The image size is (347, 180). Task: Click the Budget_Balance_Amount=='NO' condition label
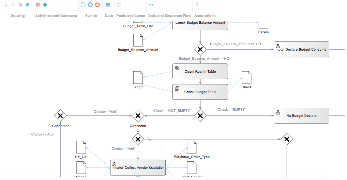point(205,58)
